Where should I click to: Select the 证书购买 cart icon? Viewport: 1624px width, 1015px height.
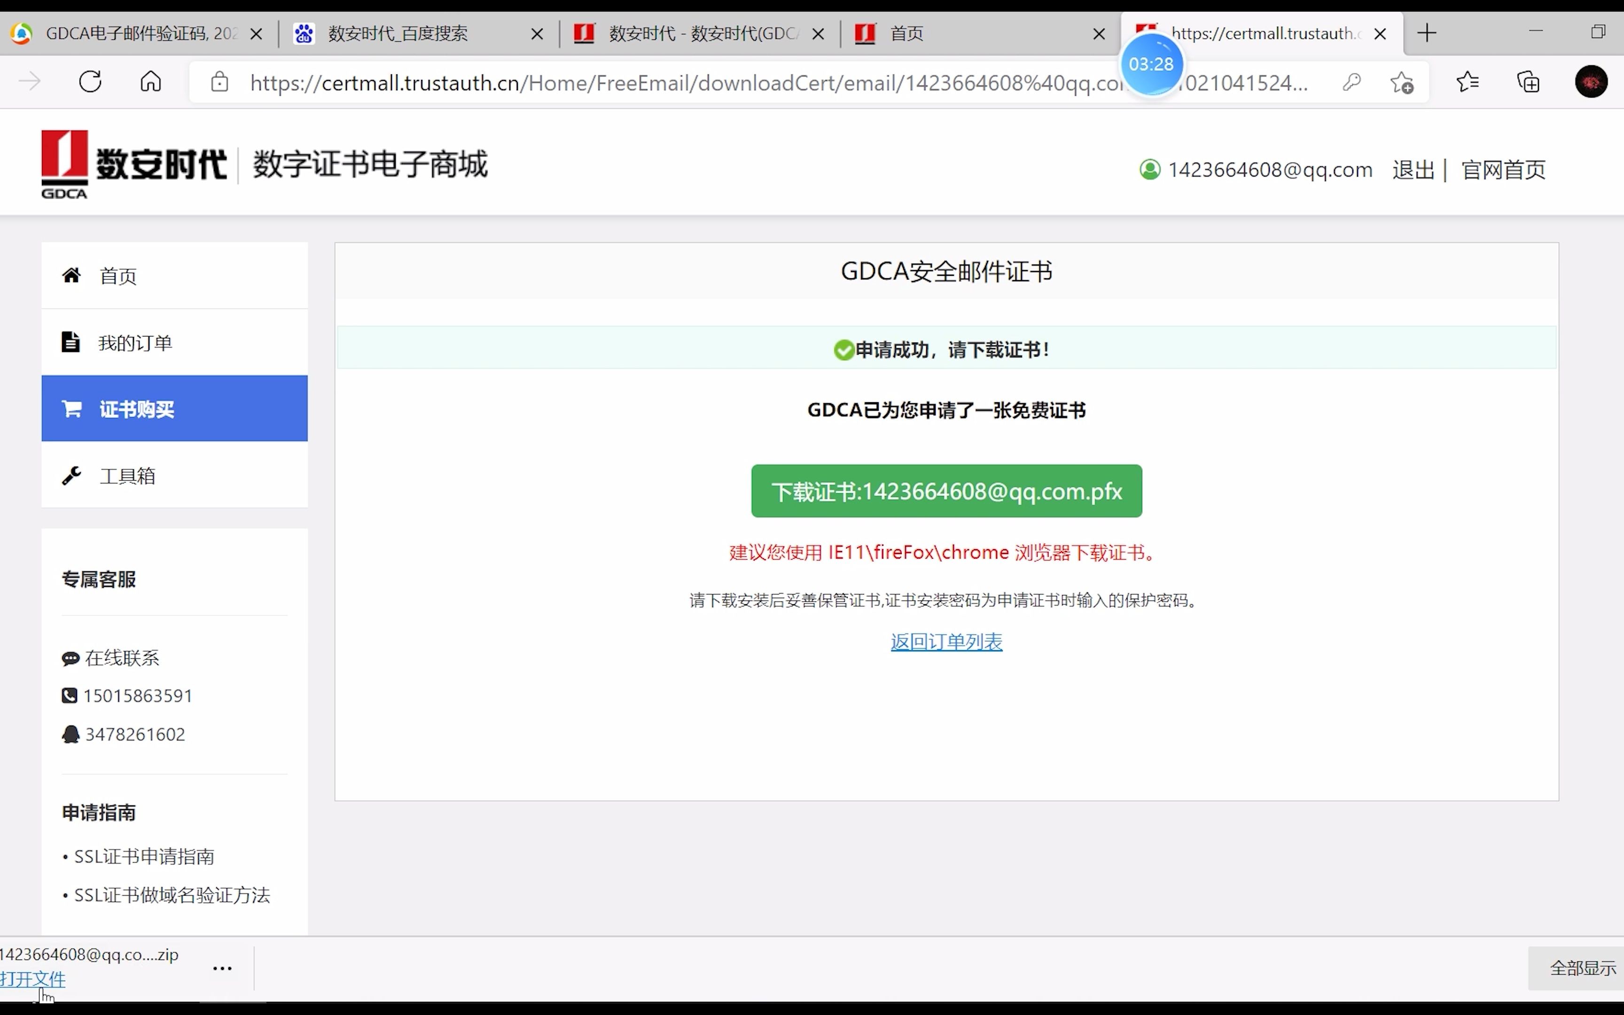pos(72,409)
